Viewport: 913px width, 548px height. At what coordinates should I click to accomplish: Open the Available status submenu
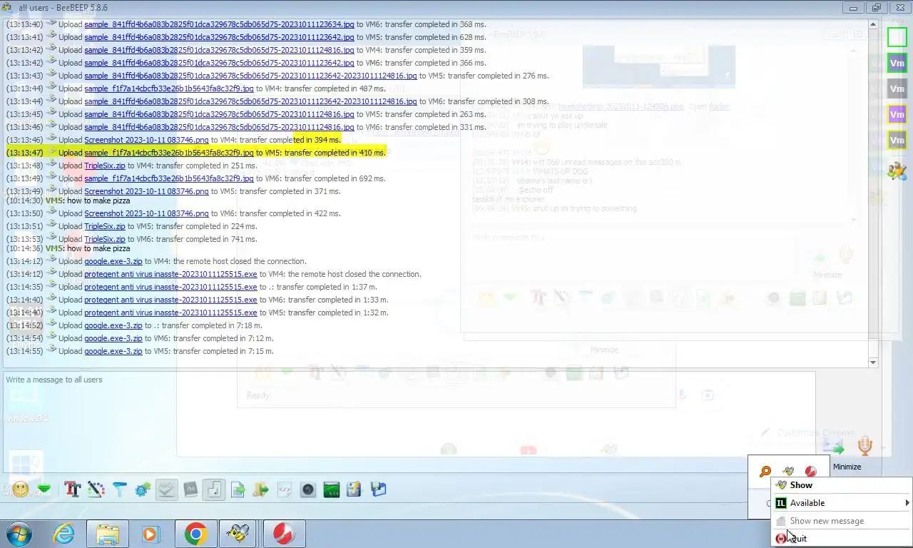tap(842, 503)
